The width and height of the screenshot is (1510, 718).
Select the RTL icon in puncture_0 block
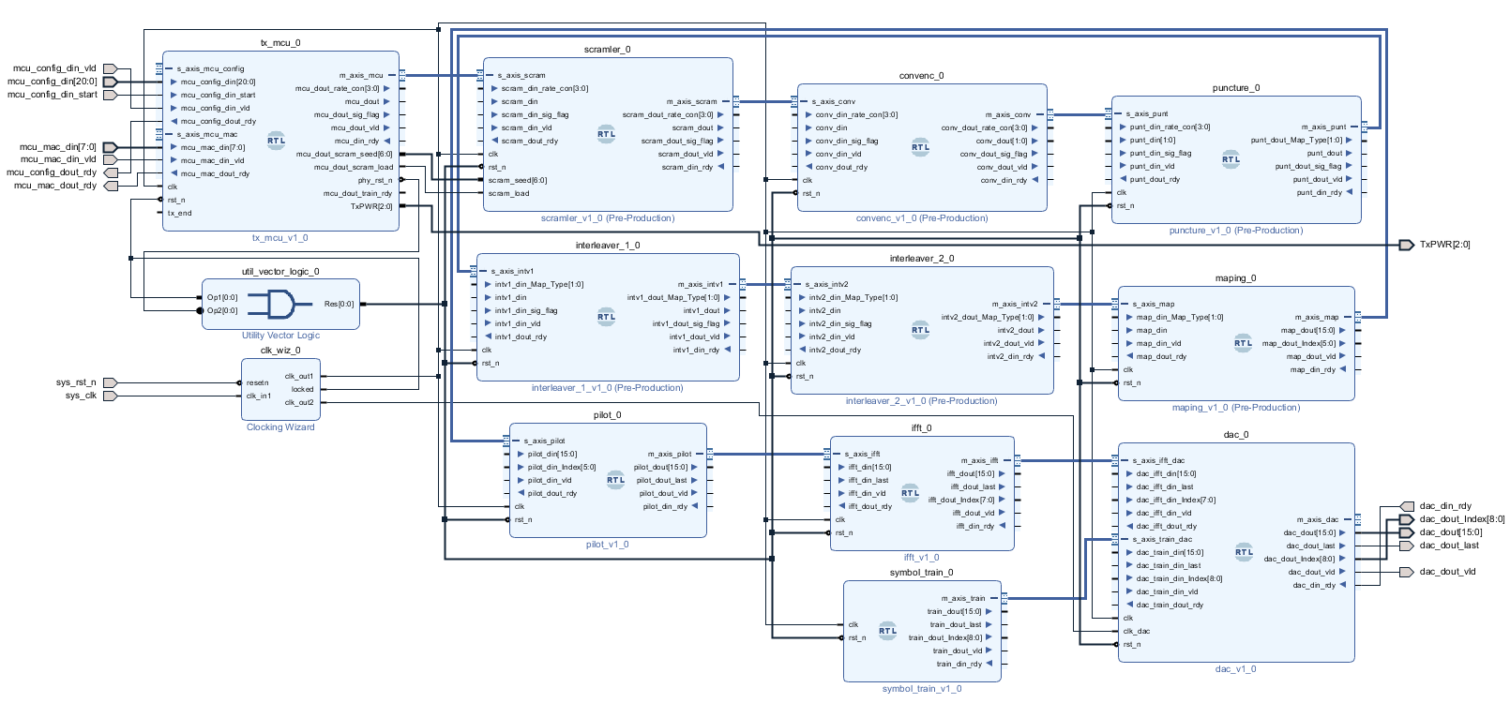[1231, 159]
